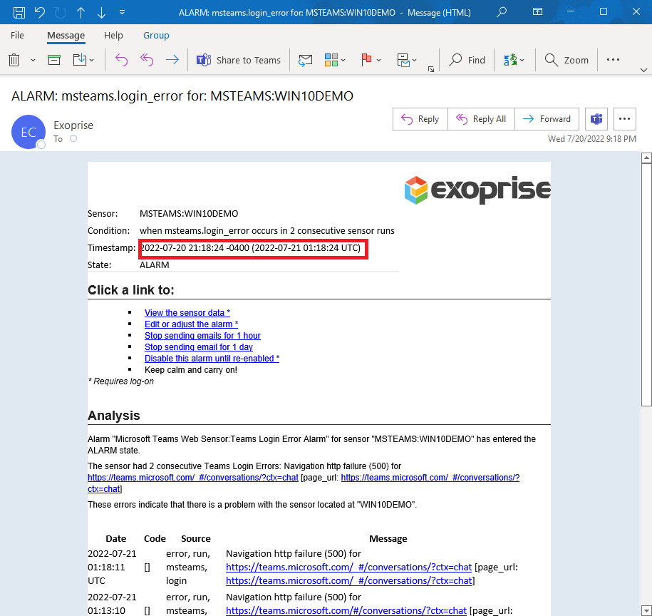The width and height of the screenshot is (652, 616).
Task: Click 'Disable this alarm until re-enabled' link
Action: (x=212, y=359)
